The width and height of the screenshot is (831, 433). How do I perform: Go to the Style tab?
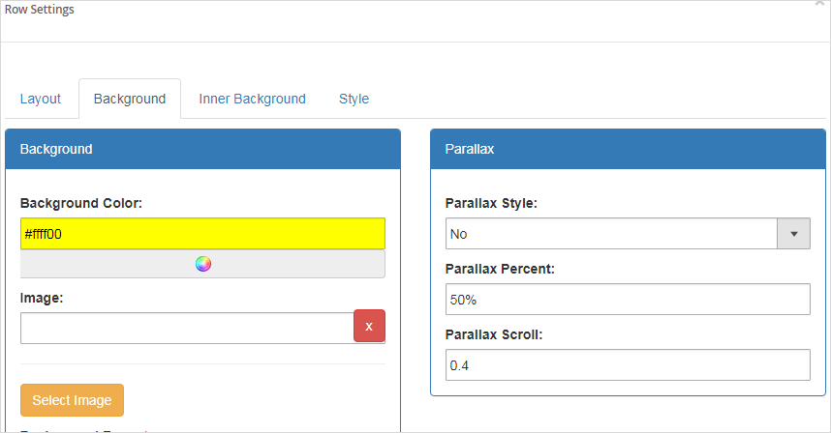[x=354, y=99]
